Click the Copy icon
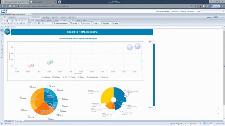This screenshot has height=126, width=225. (11, 23)
